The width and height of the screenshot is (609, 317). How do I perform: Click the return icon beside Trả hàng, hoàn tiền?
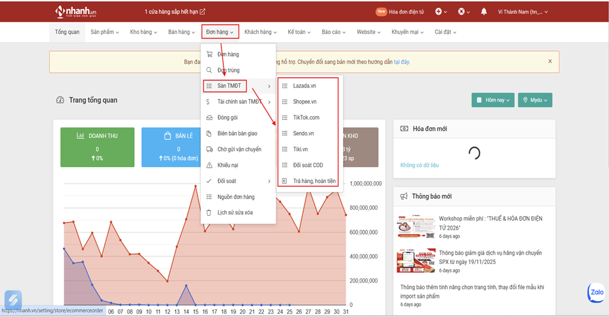284,181
